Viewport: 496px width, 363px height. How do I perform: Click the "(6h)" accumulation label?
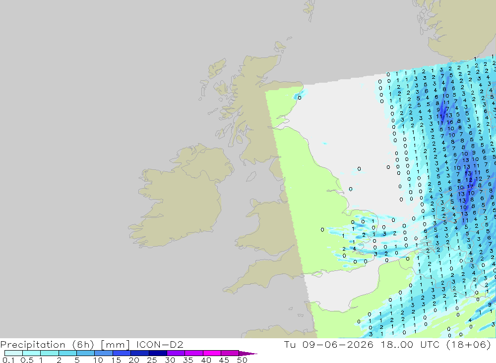pyautogui.click(x=83, y=344)
